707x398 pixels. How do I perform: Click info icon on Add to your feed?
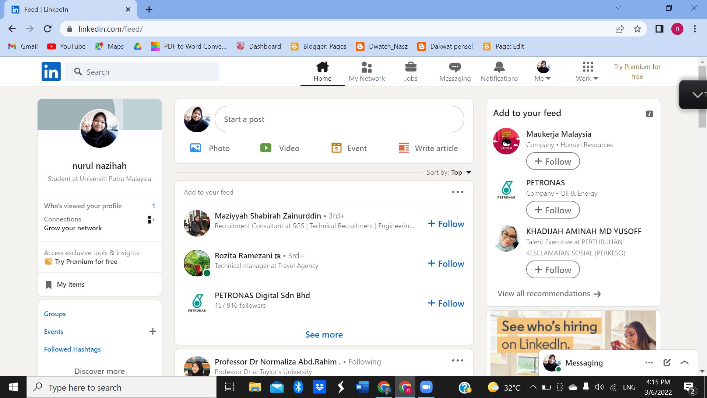(650, 114)
